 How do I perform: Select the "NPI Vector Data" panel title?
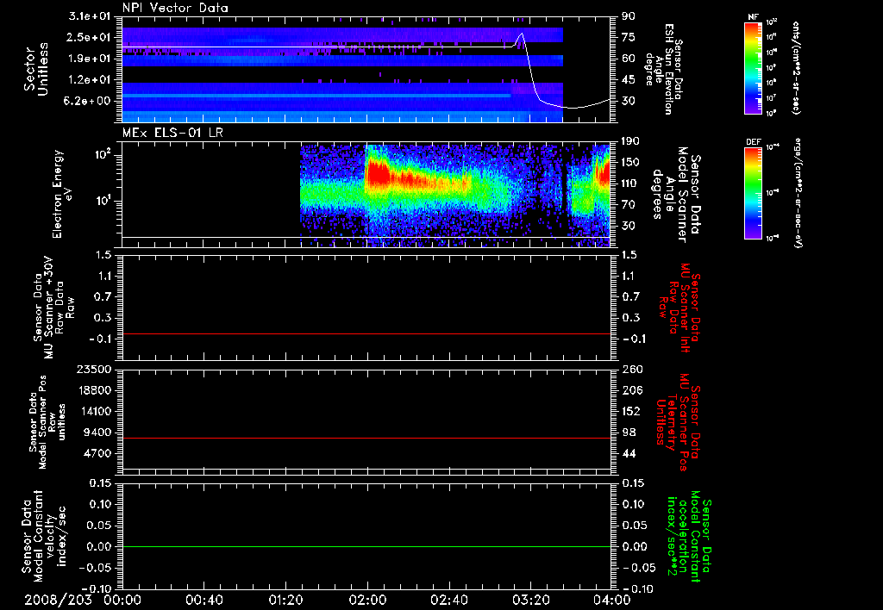tap(175, 8)
